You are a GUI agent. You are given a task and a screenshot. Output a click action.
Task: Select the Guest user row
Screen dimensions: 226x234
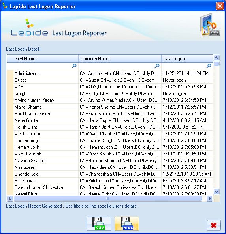pos(110,80)
